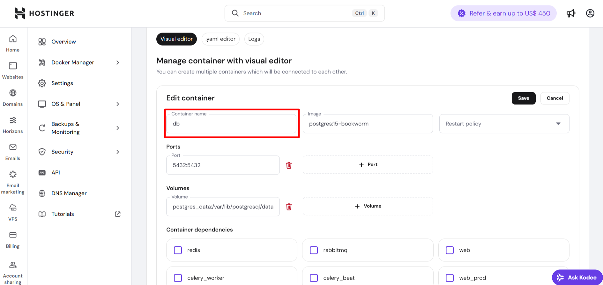Click the Refer & earn badge icon
This screenshot has width=603, height=285.
[461, 13]
